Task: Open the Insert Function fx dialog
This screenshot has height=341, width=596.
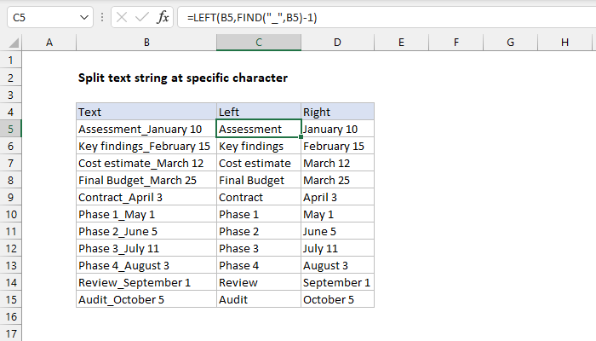Action: click(x=160, y=16)
